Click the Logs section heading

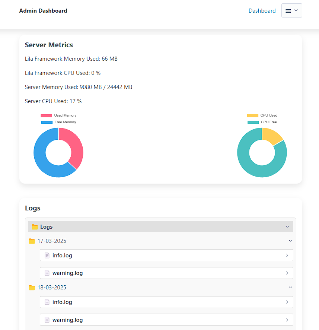click(x=33, y=208)
